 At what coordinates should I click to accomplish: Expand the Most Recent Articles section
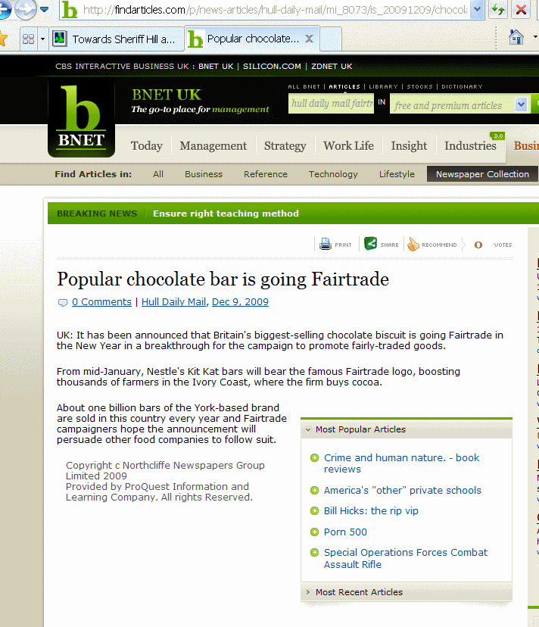click(407, 592)
